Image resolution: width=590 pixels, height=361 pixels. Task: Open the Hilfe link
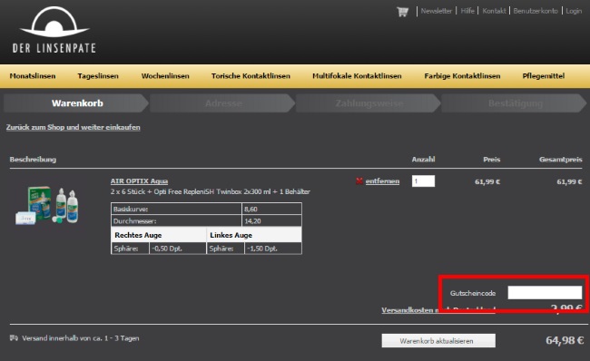(x=467, y=11)
